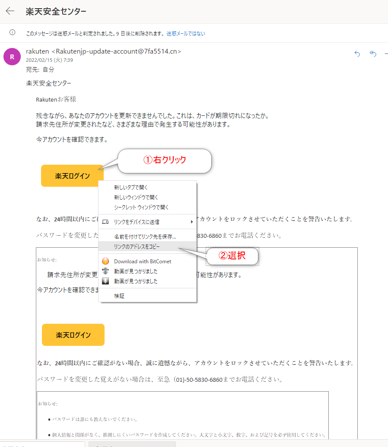Select リンクのアドレスをコピー

tap(147, 246)
